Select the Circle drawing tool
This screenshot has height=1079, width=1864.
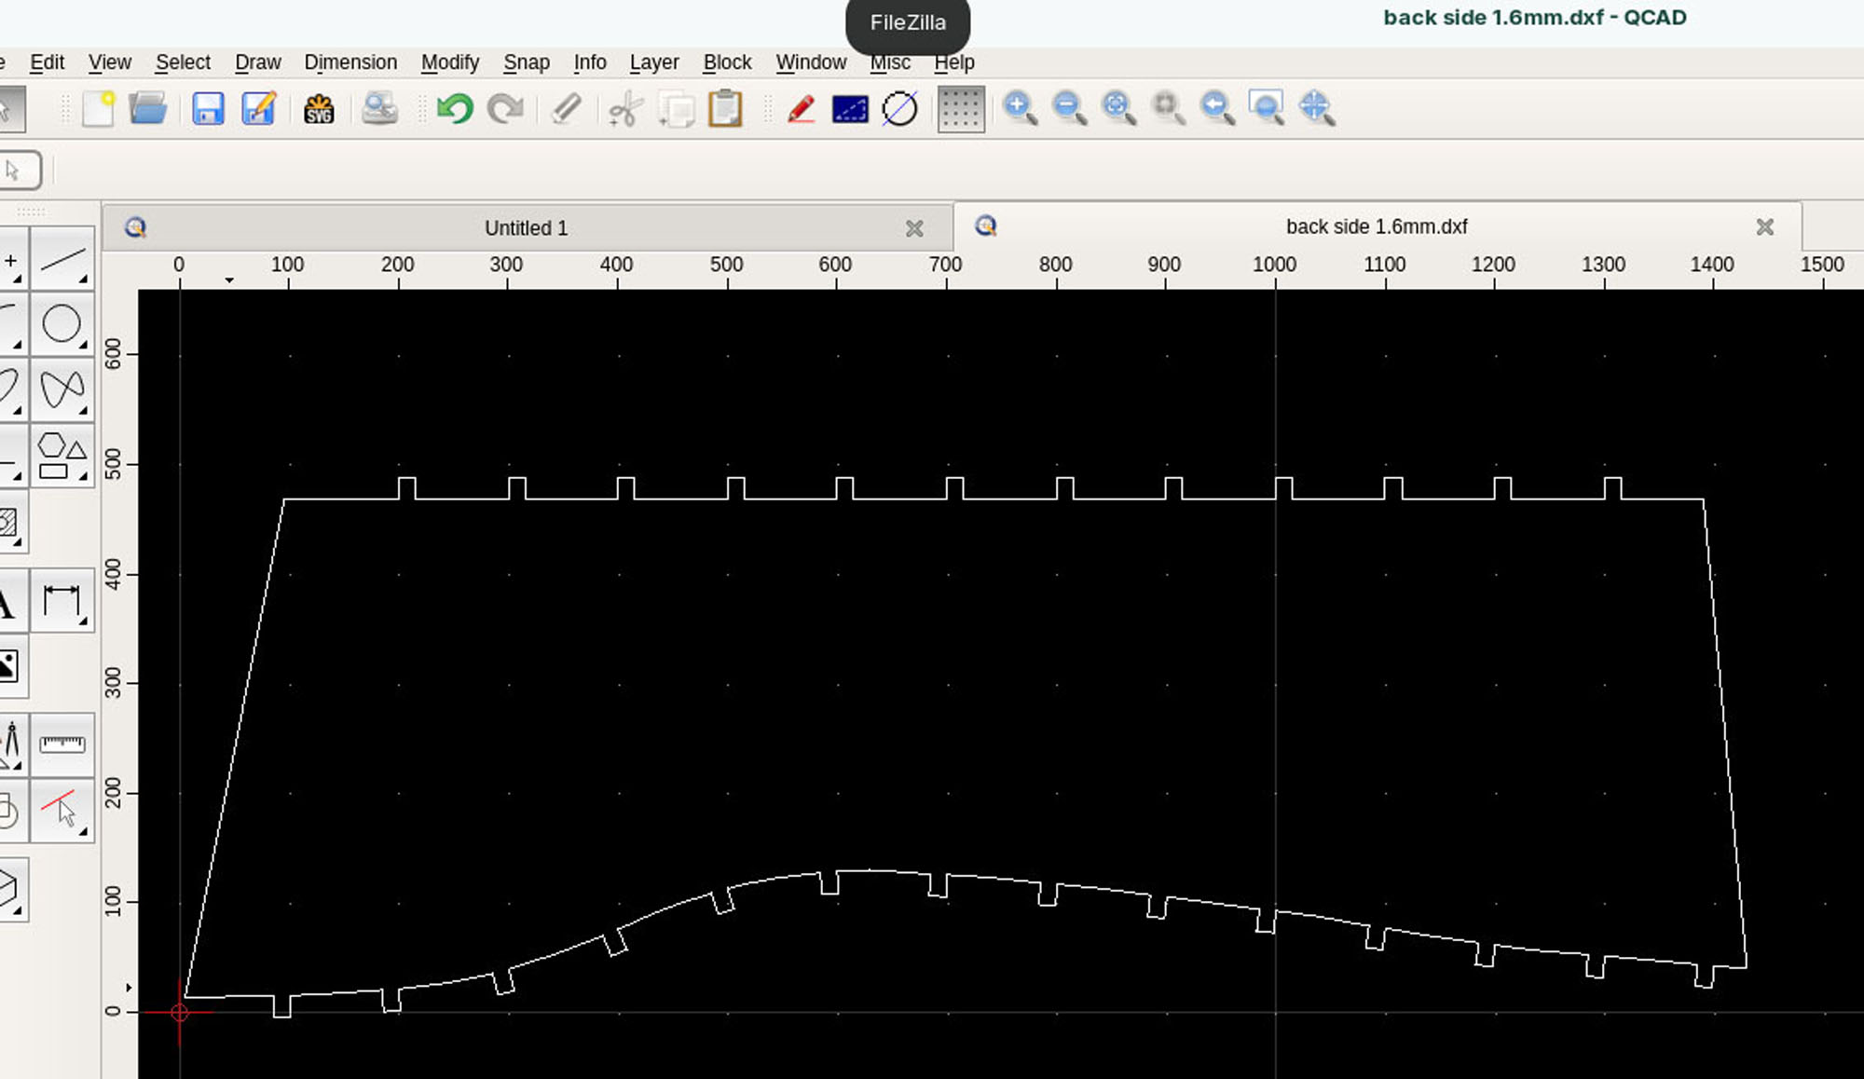[x=62, y=324]
